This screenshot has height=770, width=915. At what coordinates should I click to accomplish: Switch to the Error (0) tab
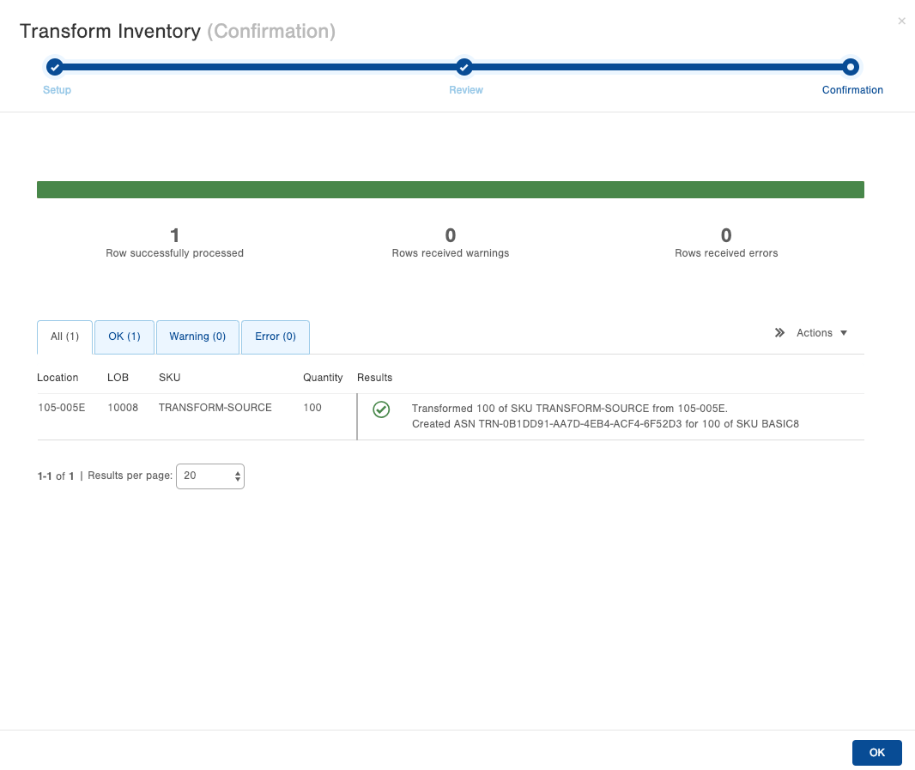[x=276, y=336]
